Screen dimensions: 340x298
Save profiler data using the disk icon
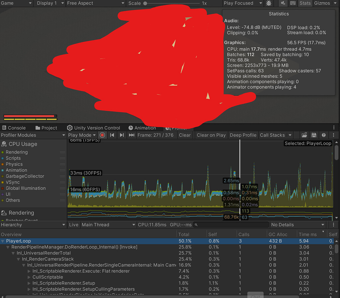pyautogui.click(x=314, y=135)
